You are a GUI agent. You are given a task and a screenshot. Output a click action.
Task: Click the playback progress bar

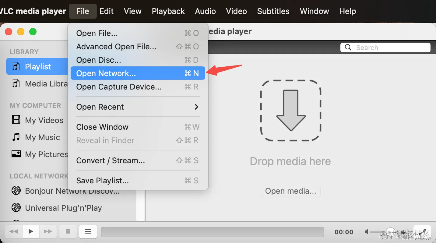pyautogui.click(x=212, y=232)
